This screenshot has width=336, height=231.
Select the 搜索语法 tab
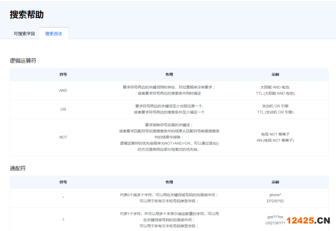(54, 34)
